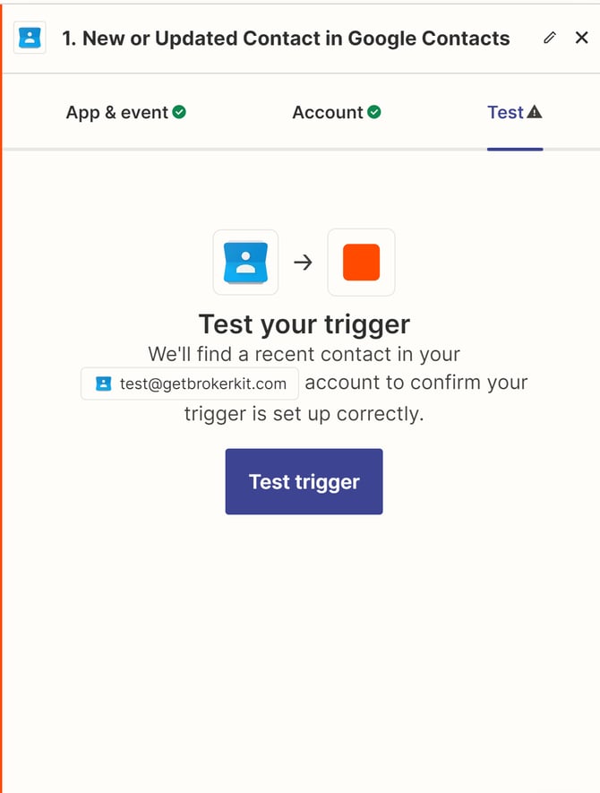Click the orange Zapier square icon
The width and height of the screenshot is (600, 793).
point(362,263)
